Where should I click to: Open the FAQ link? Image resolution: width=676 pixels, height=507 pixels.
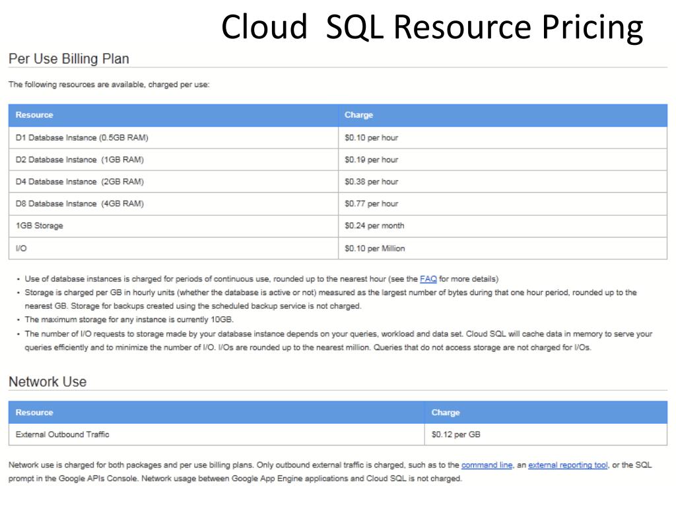[x=428, y=279]
